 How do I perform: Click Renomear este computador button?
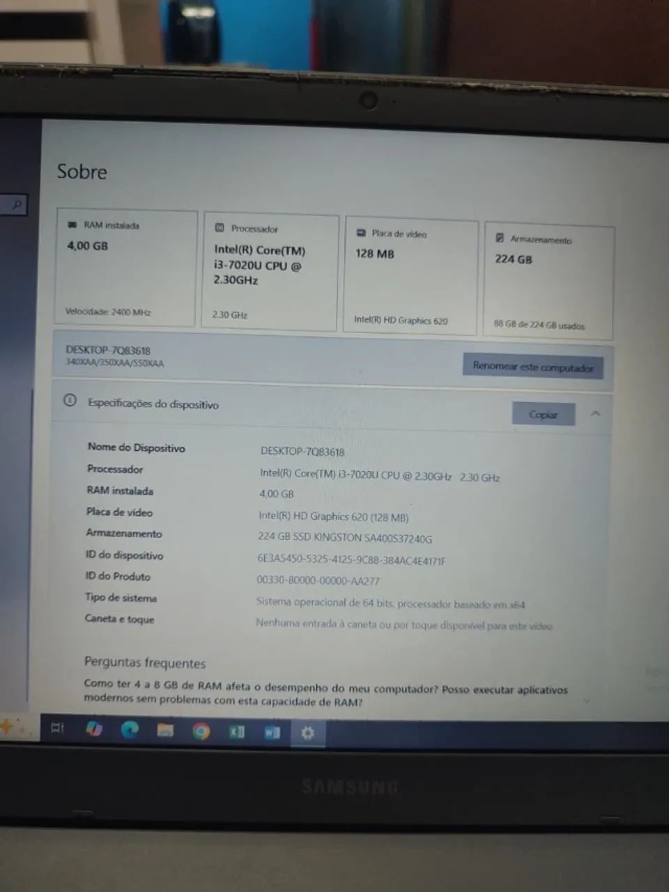(x=533, y=366)
